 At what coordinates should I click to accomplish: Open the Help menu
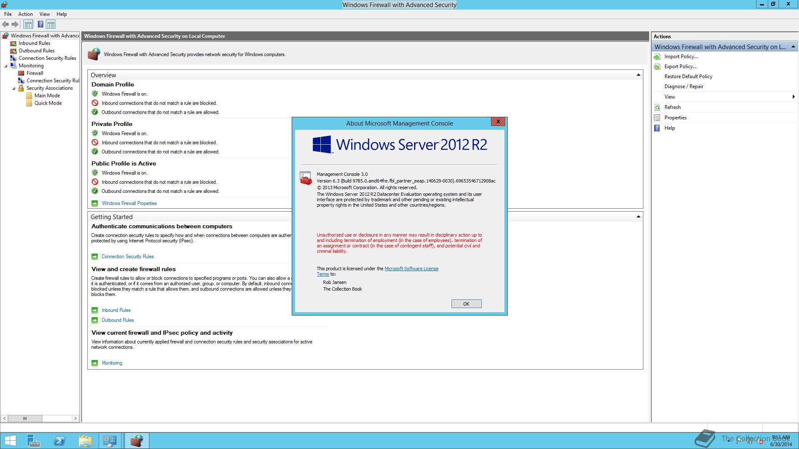click(62, 14)
